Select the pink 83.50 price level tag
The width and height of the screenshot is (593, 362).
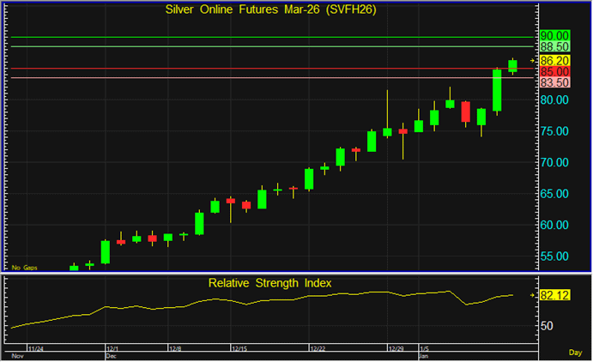point(554,82)
